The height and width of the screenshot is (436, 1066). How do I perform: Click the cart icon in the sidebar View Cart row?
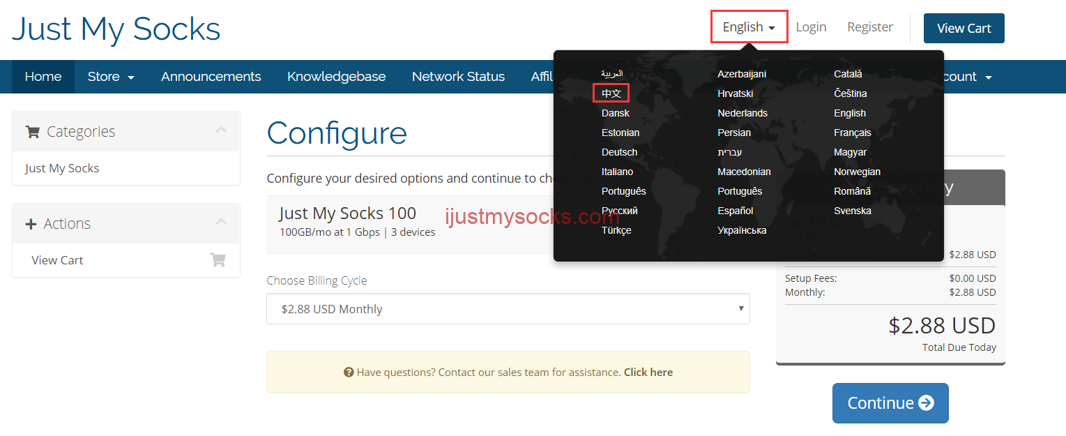pyautogui.click(x=218, y=260)
